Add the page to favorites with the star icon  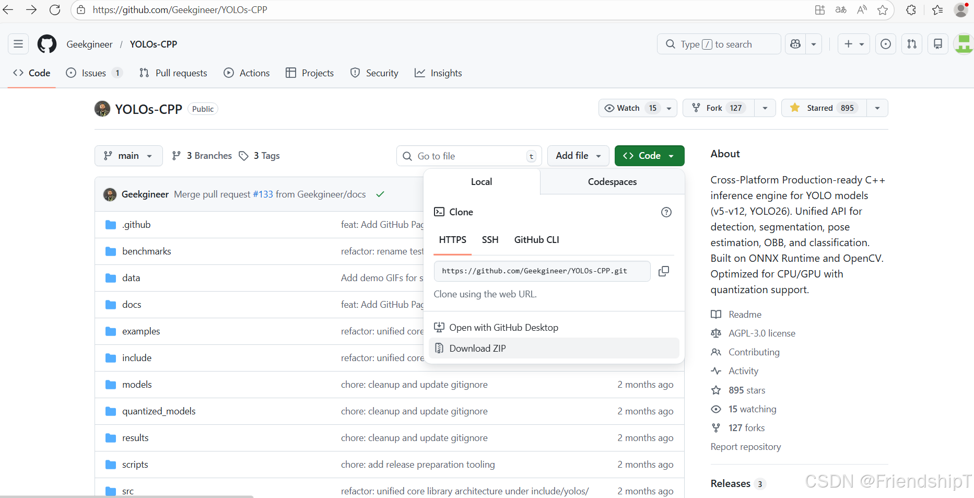point(883,10)
